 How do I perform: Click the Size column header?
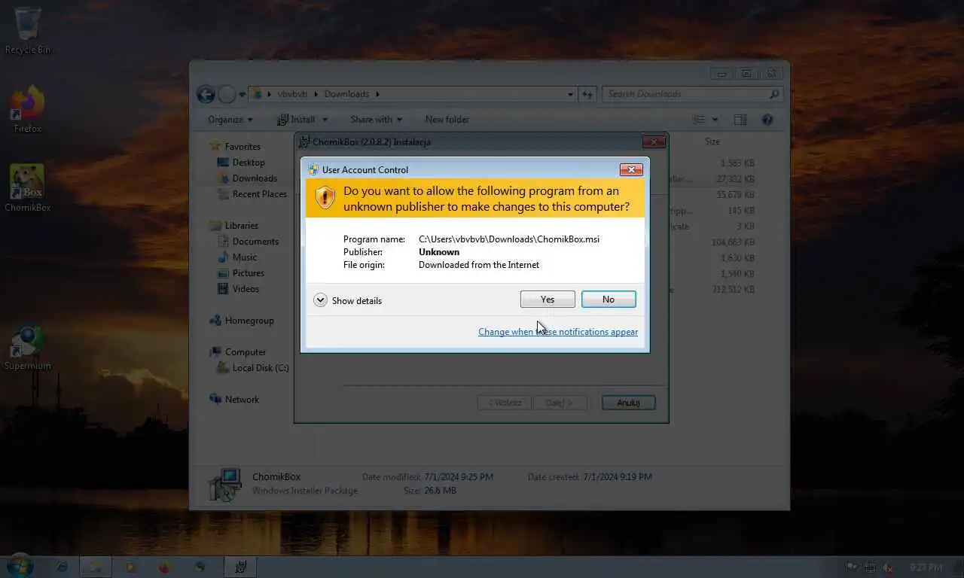712,141
